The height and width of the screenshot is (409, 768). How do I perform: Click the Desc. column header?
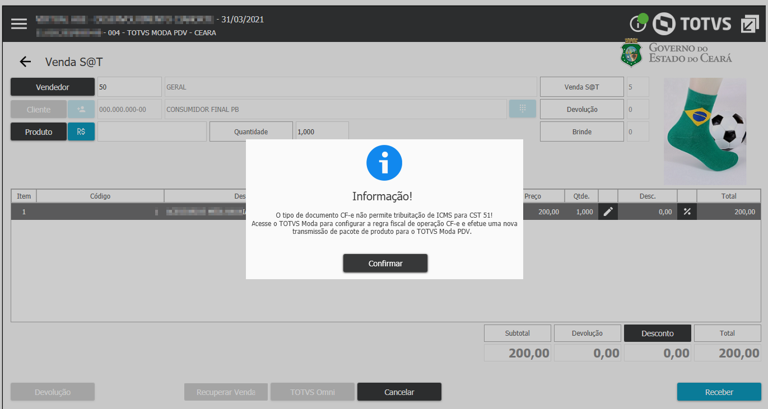click(x=648, y=196)
